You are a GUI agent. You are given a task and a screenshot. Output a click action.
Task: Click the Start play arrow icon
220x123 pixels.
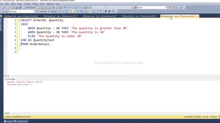pos(90,8)
